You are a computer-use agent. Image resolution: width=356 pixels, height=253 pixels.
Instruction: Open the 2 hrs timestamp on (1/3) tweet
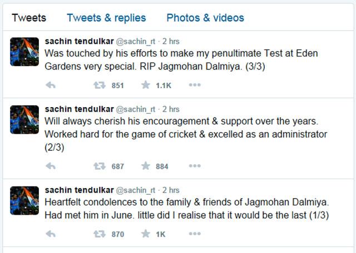tap(171, 190)
